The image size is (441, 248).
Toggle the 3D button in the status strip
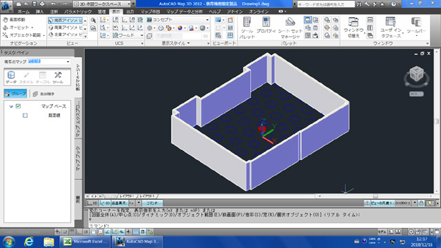(x=105, y=203)
